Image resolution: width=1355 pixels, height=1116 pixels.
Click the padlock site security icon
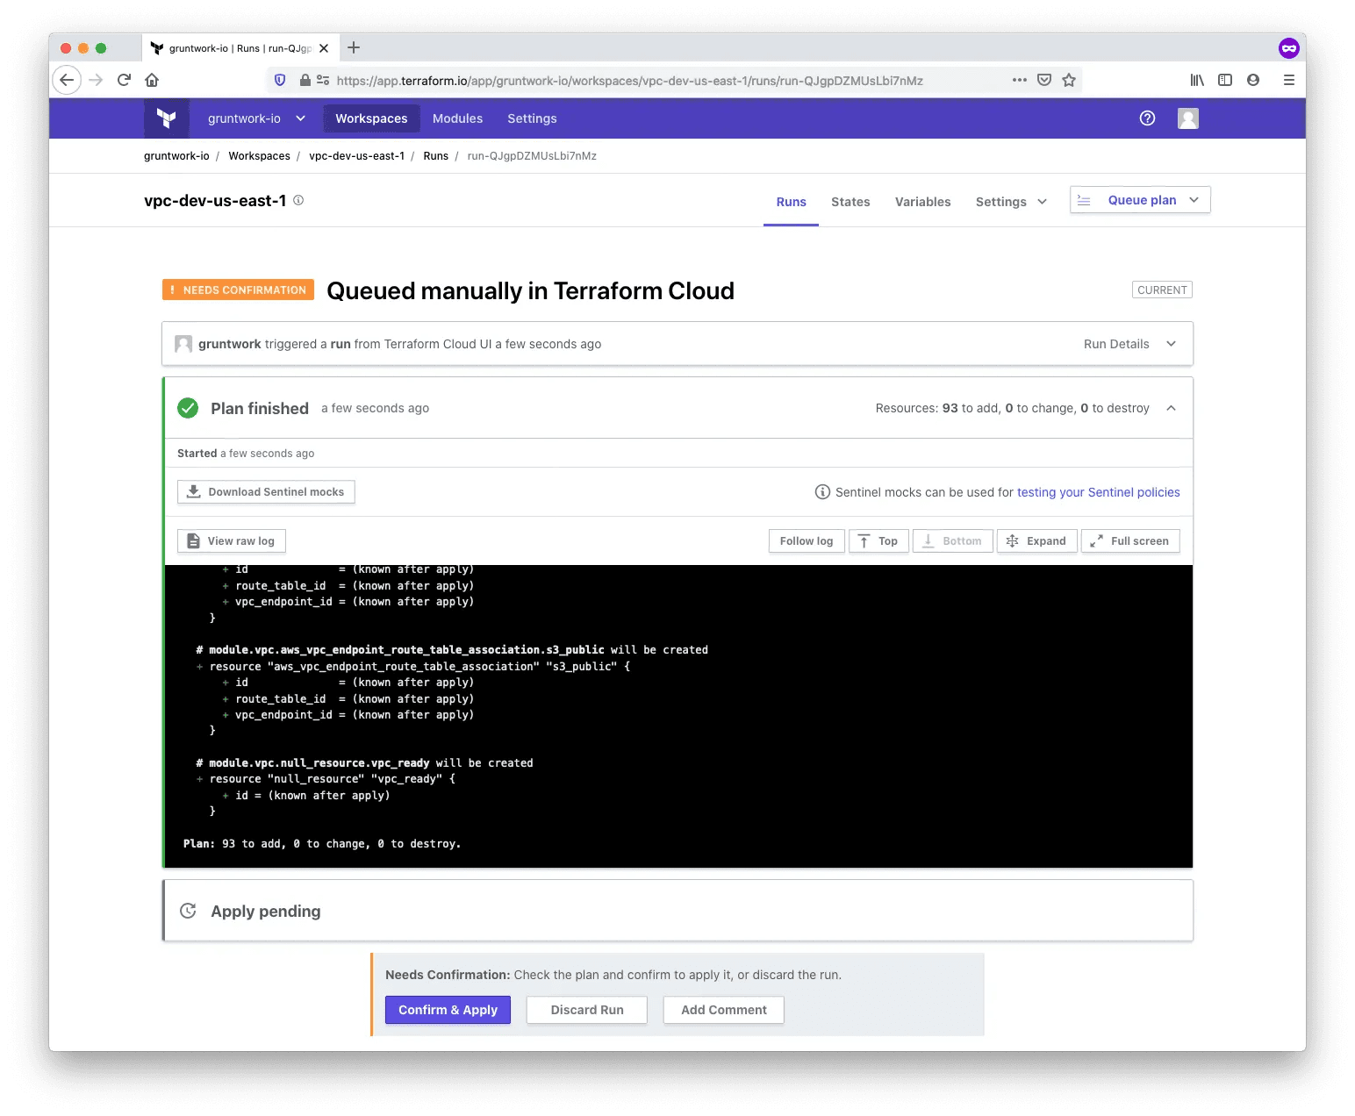(305, 80)
